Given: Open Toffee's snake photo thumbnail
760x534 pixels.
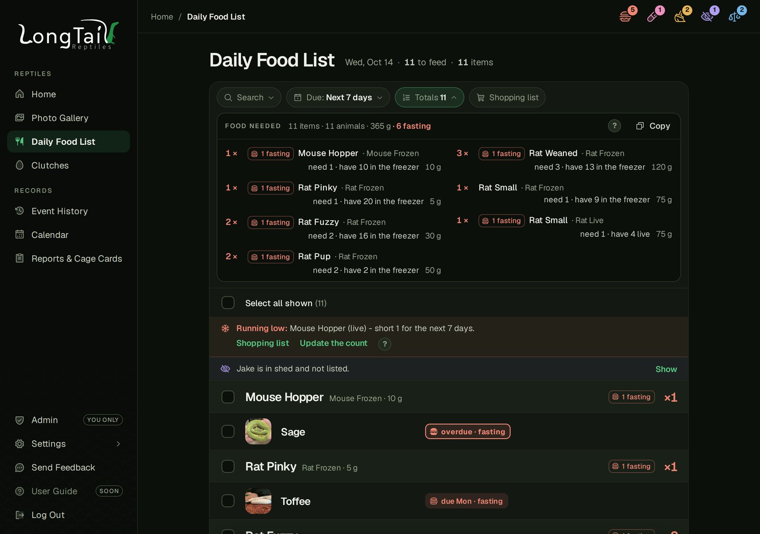Looking at the screenshot, I should click(258, 501).
